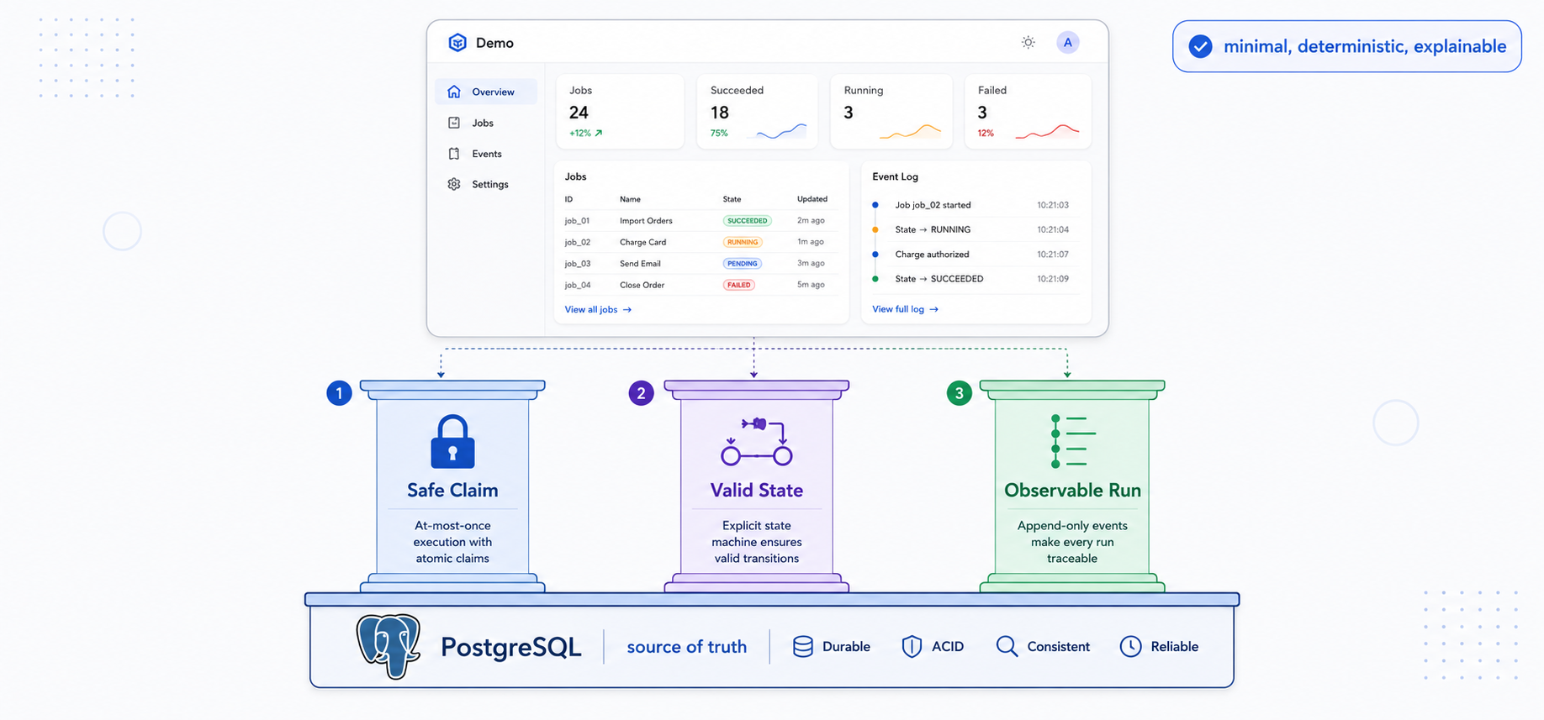Select the Jobs total count 24

coord(579,113)
